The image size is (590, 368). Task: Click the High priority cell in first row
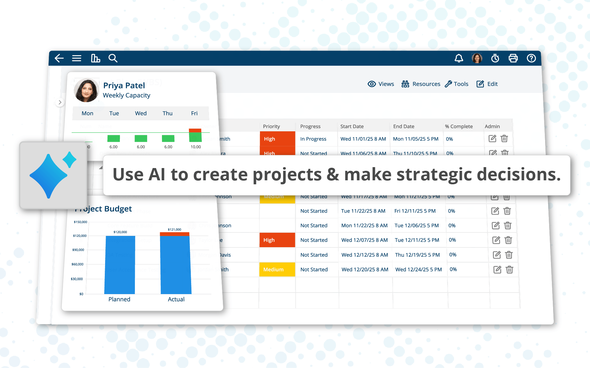coord(277,139)
